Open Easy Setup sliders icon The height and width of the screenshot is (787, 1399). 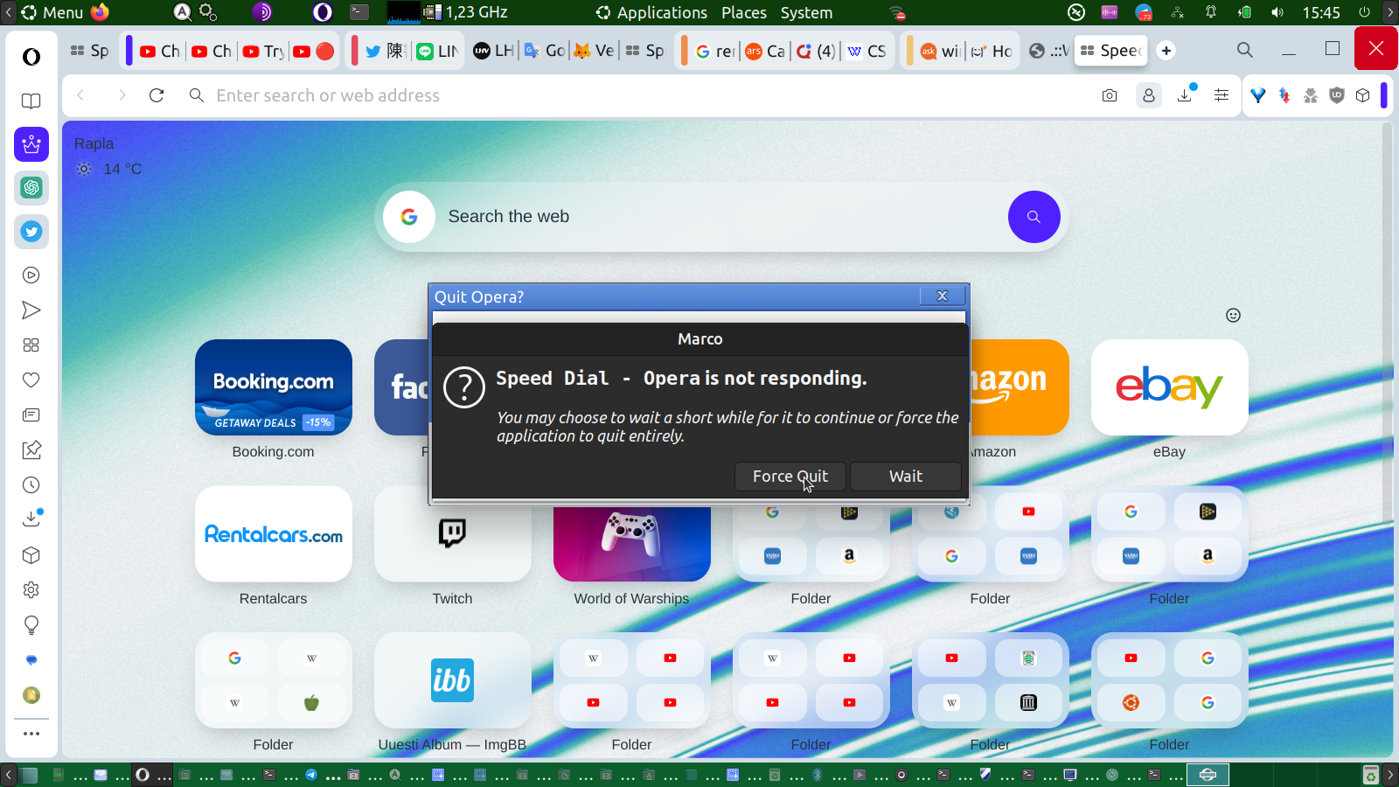tap(1222, 95)
